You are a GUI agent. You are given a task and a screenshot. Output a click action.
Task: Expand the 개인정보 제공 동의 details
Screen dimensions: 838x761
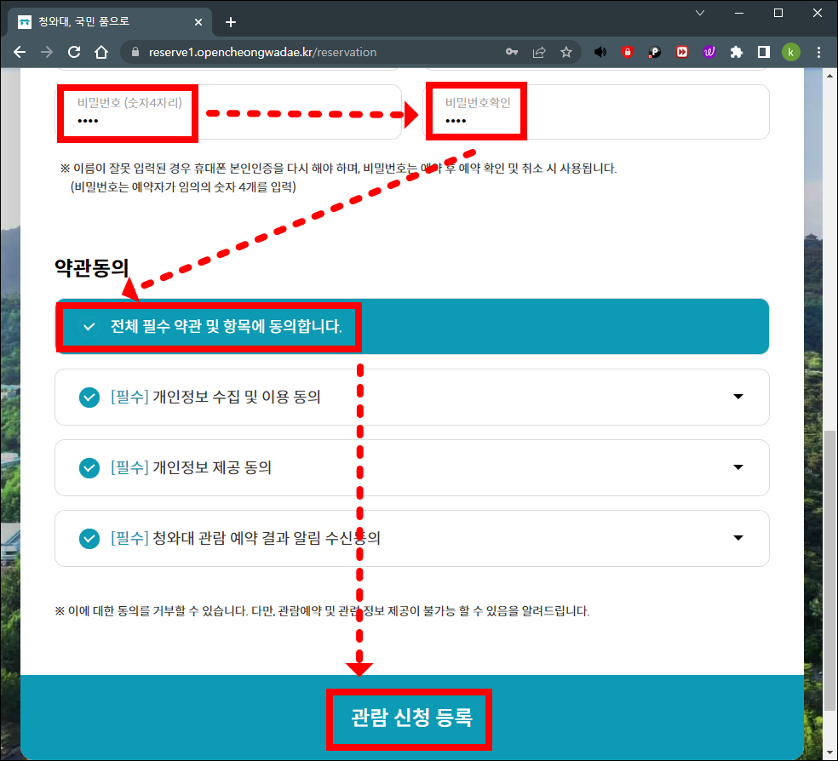point(738,467)
